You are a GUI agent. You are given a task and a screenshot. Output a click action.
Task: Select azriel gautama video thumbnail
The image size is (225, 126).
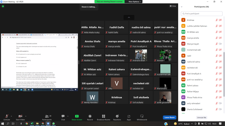165,97
